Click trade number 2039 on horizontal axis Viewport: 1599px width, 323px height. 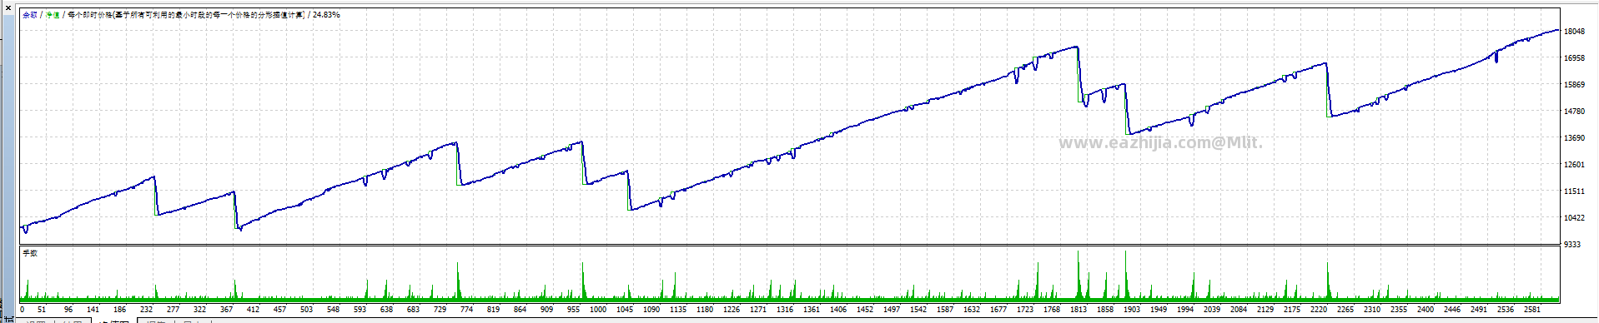point(1212,310)
